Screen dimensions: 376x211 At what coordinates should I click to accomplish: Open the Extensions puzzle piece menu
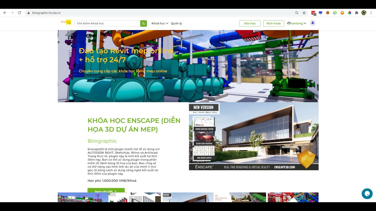click(357, 13)
